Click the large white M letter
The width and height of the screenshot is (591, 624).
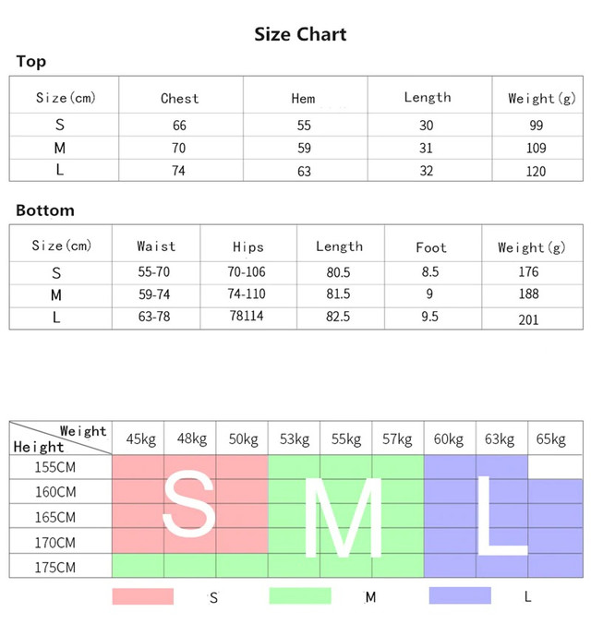point(344,517)
